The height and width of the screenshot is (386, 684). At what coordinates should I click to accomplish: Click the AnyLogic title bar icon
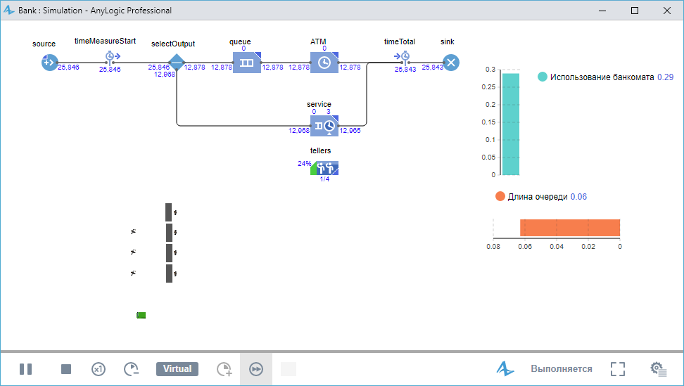pos(9,10)
